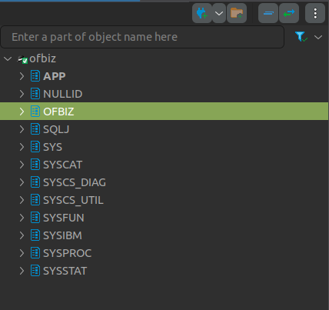Click the SYSIBM schema icon
329x310 pixels.
pyautogui.click(x=35, y=235)
